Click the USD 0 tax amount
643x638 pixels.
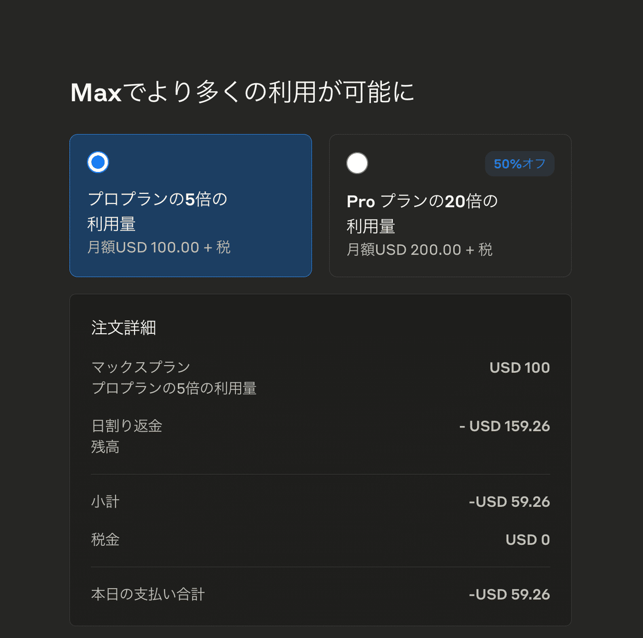pyautogui.click(x=528, y=539)
